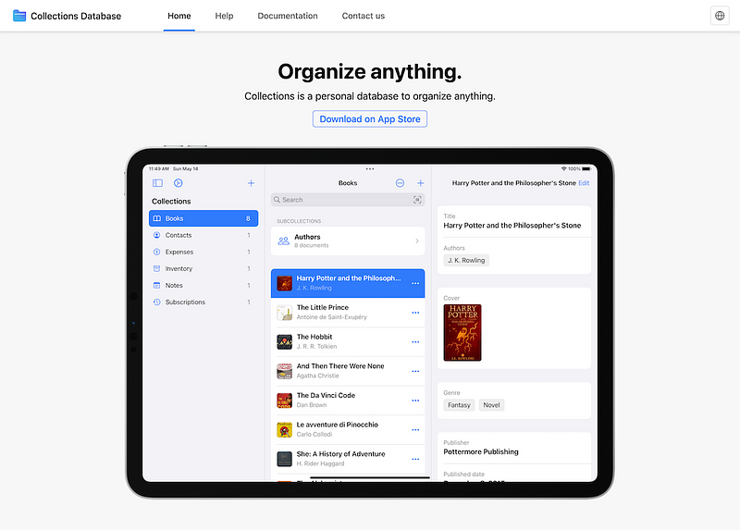The width and height of the screenshot is (740, 530).
Task: Click the Contacts person icon
Action: coord(157,235)
